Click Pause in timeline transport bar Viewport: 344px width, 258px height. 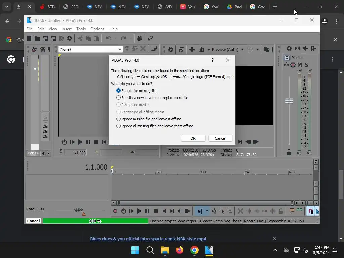147,211
